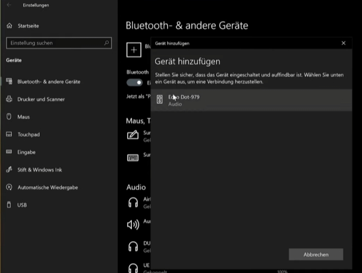362x273 pixels.
Task: Click the speaker volume device icon under Audio
Action: (133, 224)
